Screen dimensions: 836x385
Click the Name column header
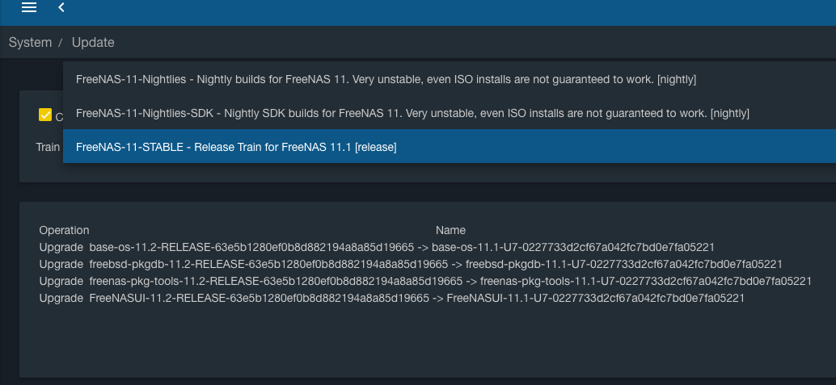coord(450,230)
